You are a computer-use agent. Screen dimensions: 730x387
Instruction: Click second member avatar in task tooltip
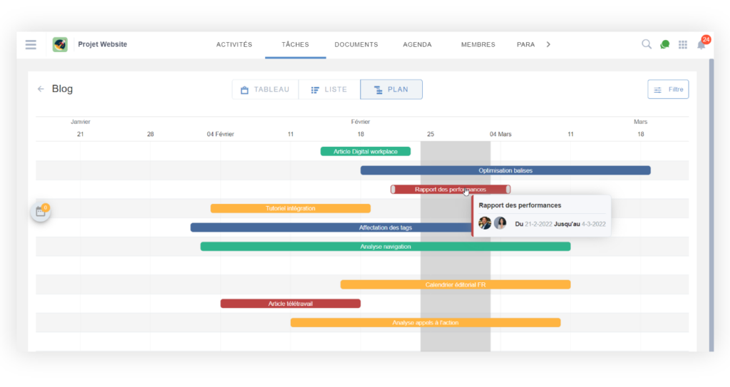tap(500, 223)
